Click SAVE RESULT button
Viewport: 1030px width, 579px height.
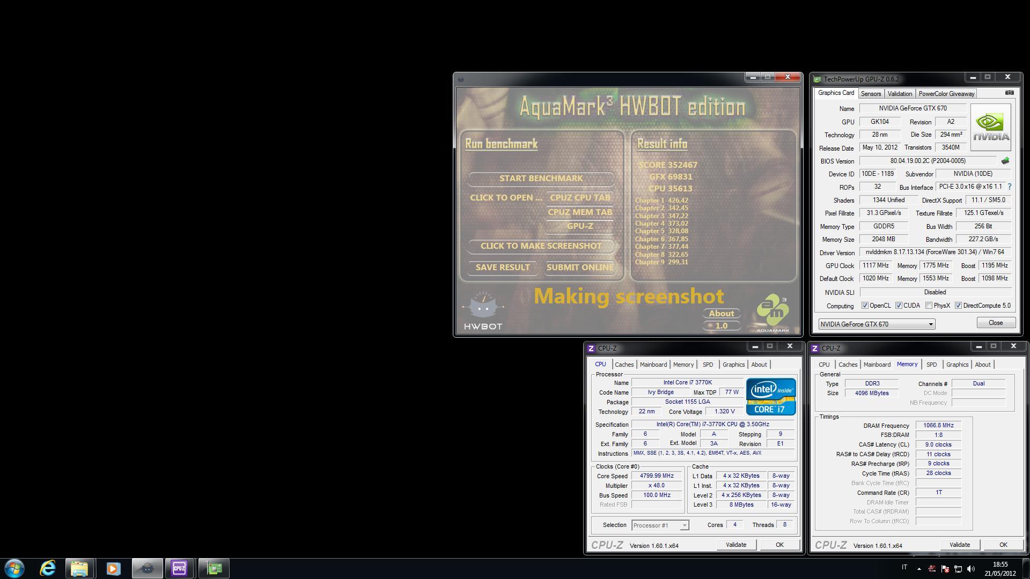(x=503, y=268)
